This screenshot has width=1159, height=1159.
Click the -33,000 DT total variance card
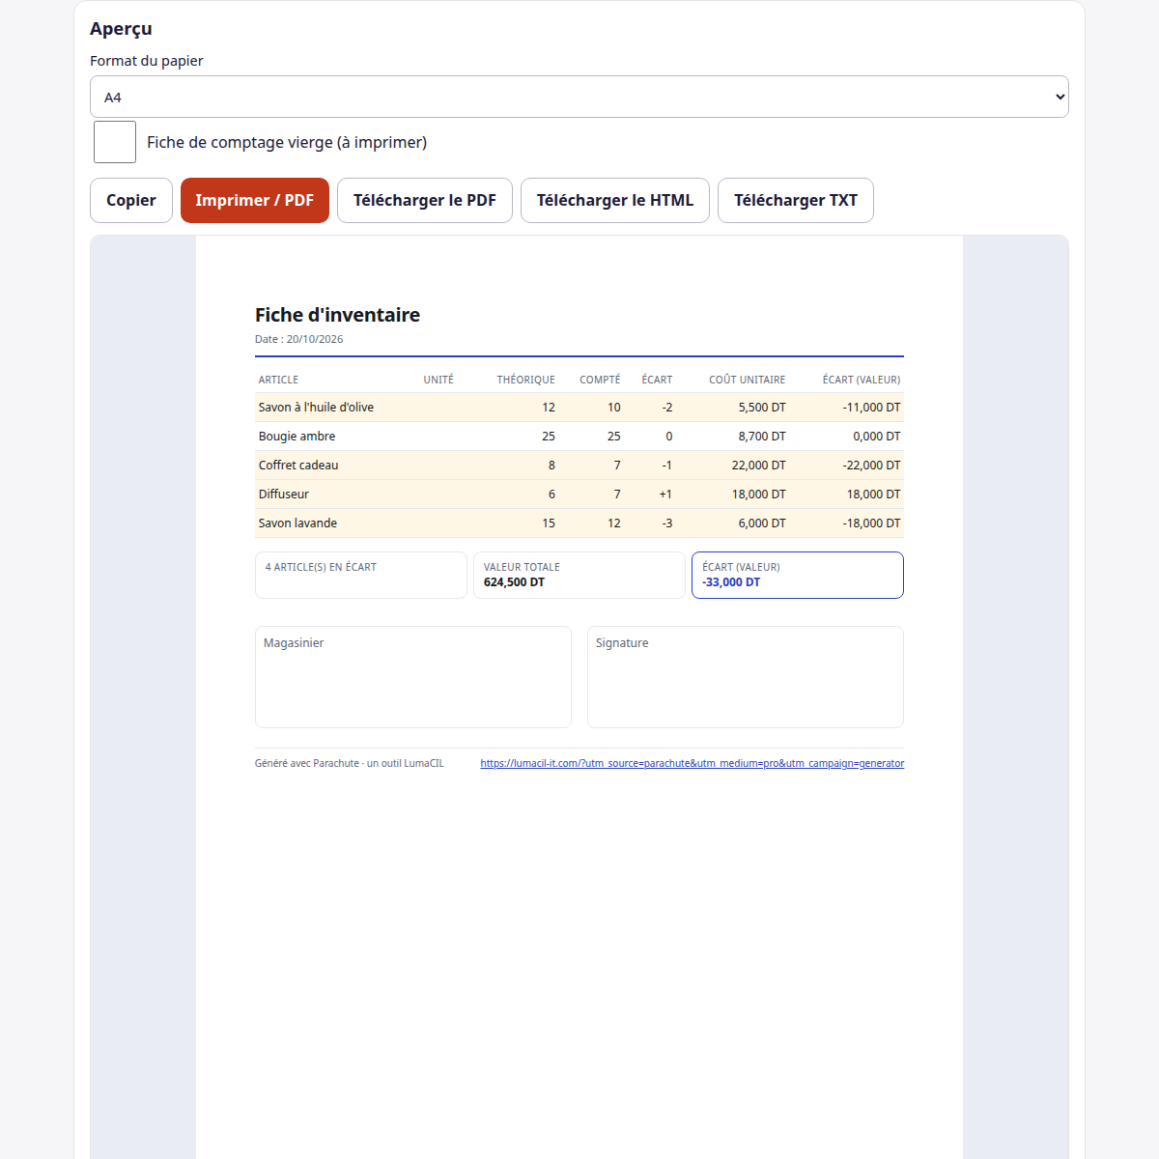pyautogui.click(x=798, y=576)
